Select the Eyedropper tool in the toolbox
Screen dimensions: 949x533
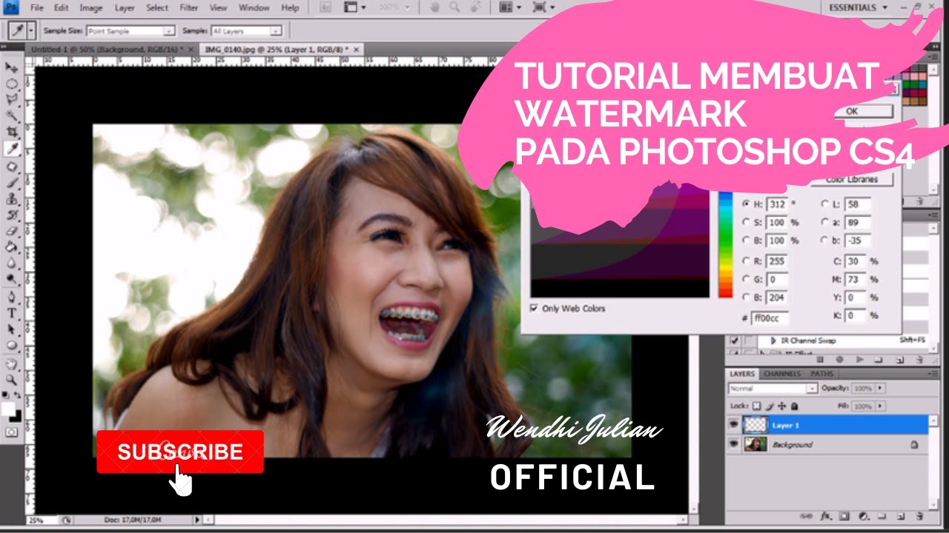[12, 149]
